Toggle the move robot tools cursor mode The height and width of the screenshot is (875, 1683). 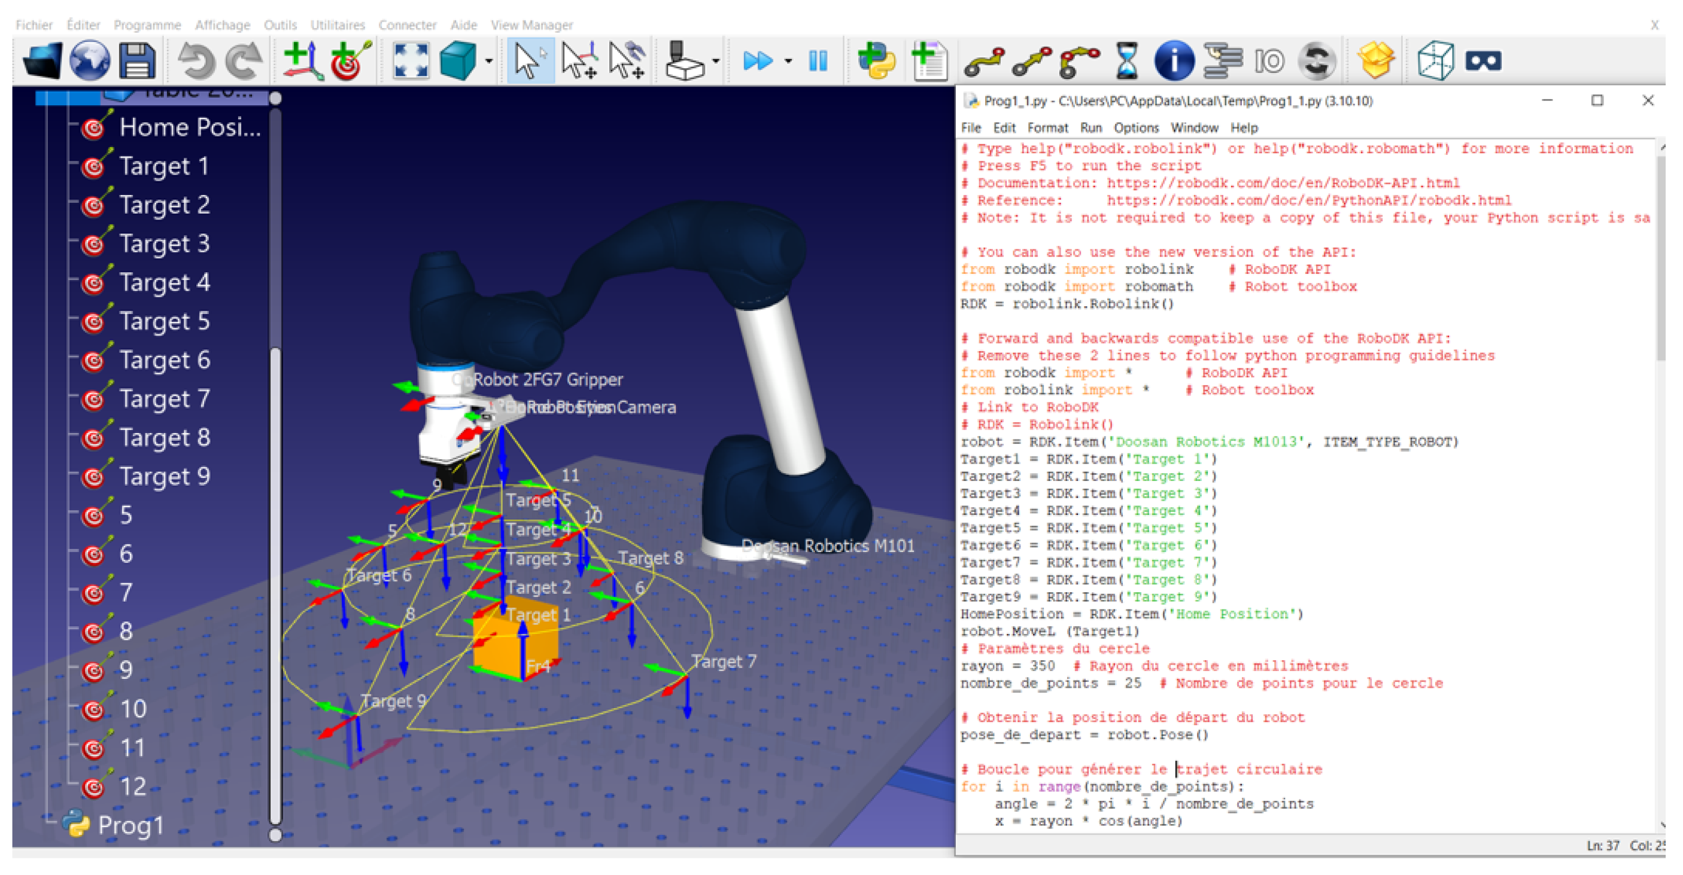(x=627, y=61)
